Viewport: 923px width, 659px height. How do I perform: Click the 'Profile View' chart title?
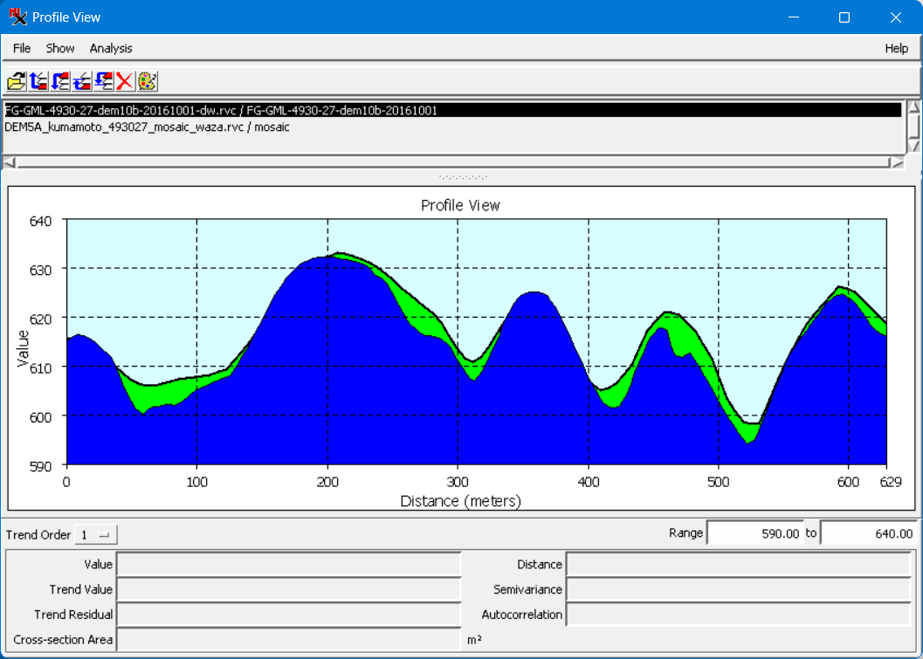460,205
